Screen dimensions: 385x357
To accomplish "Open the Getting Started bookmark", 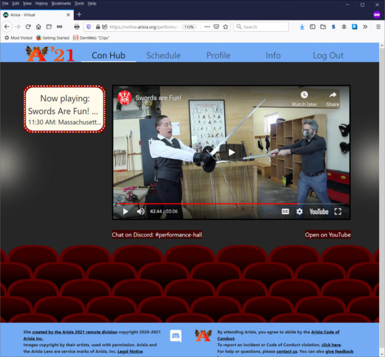I will 53,38.
